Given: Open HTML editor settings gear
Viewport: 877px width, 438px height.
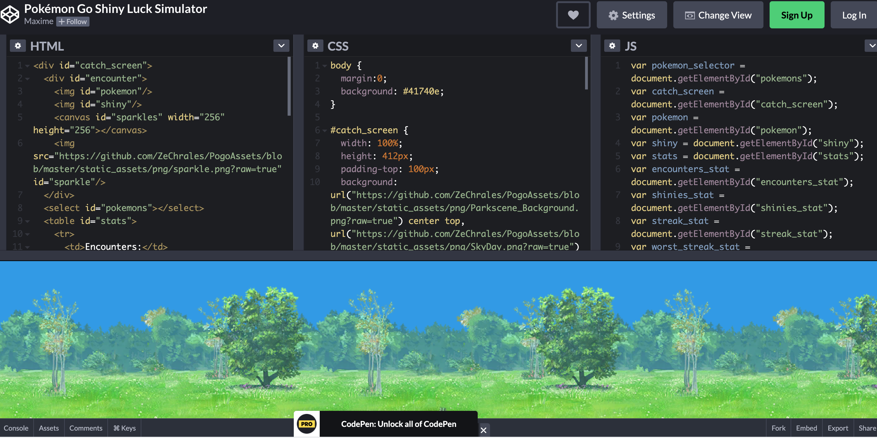Looking at the screenshot, I should tap(18, 46).
